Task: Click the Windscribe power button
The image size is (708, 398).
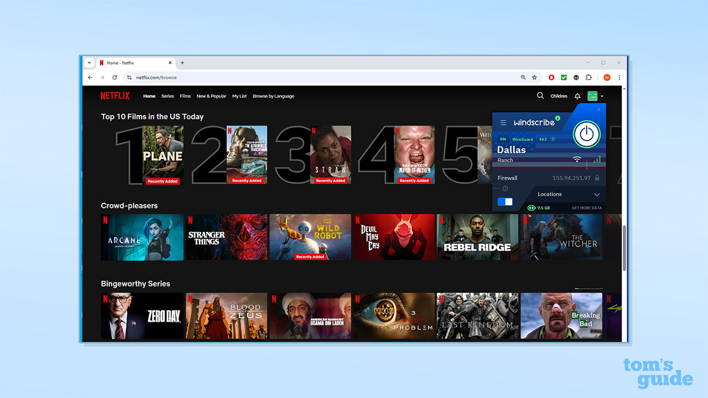Action: 587,134
